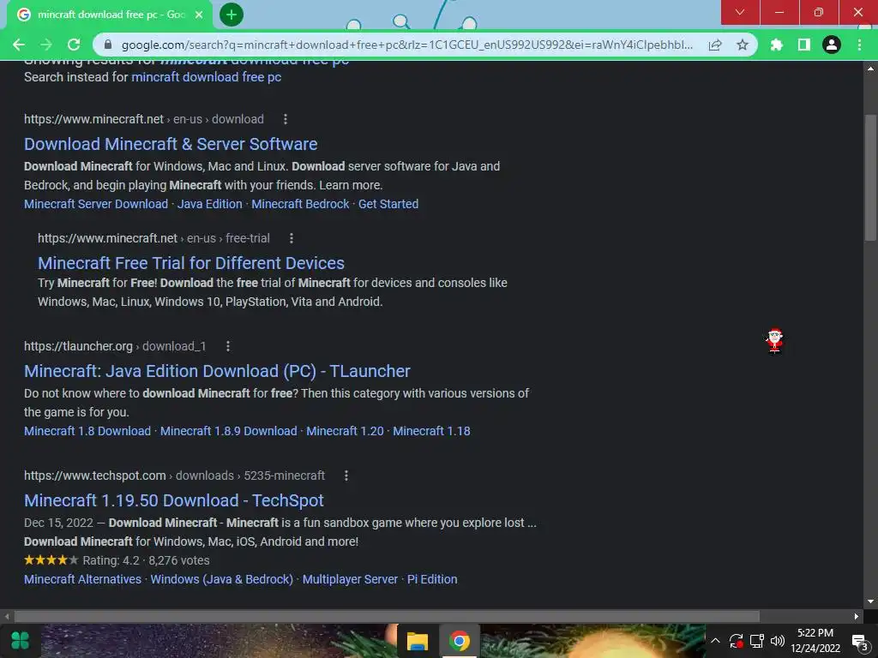Search instead for mincraft download free pc
This screenshot has width=878, height=658.
(206, 77)
